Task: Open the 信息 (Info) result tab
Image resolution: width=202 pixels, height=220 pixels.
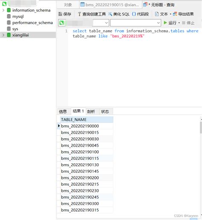Action: click(63, 111)
